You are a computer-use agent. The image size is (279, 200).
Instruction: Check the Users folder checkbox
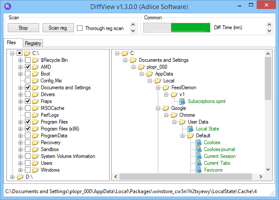click(28, 163)
